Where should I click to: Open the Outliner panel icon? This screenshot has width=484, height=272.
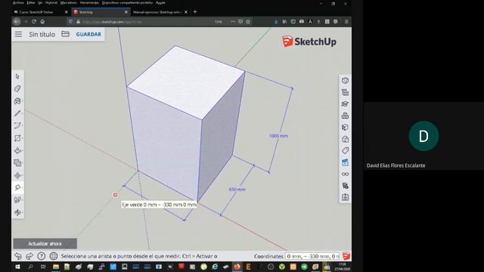click(345, 92)
